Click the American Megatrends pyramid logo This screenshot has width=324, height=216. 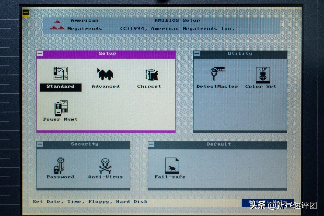57,25
